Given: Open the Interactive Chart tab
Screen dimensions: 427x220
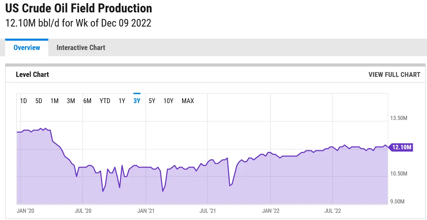Looking at the screenshot, I should (81, 48).
